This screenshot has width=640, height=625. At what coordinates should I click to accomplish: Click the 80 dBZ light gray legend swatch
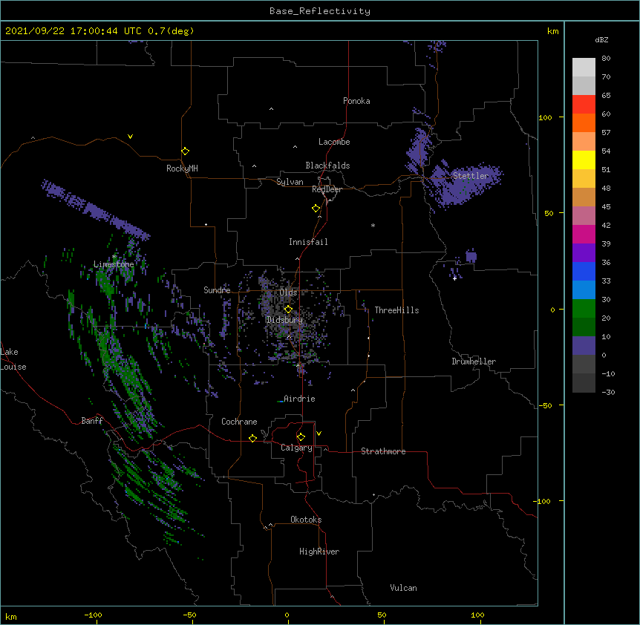[584, 68]
